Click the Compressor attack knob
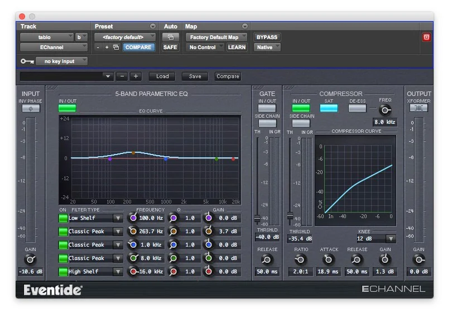 tap(328, 259)
